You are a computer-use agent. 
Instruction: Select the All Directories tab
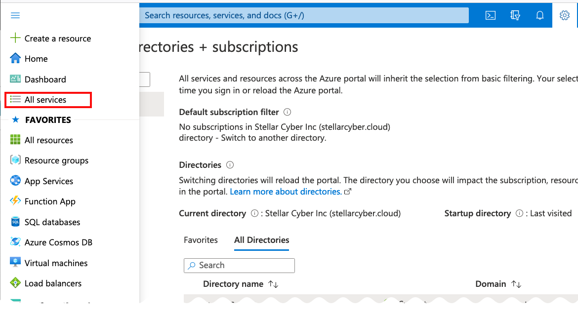261,240
